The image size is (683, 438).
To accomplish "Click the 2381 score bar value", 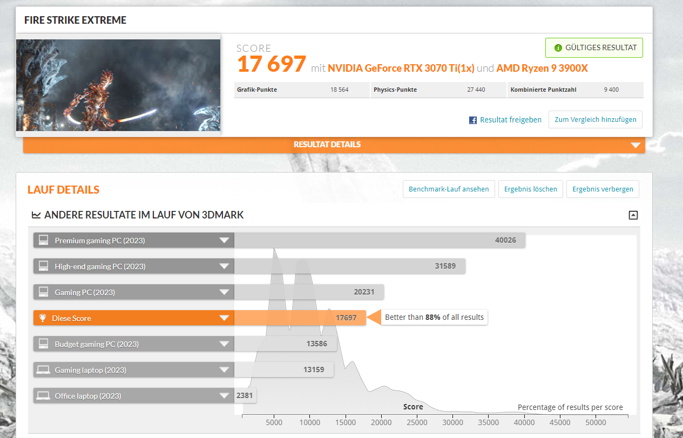I will (245, 395).
